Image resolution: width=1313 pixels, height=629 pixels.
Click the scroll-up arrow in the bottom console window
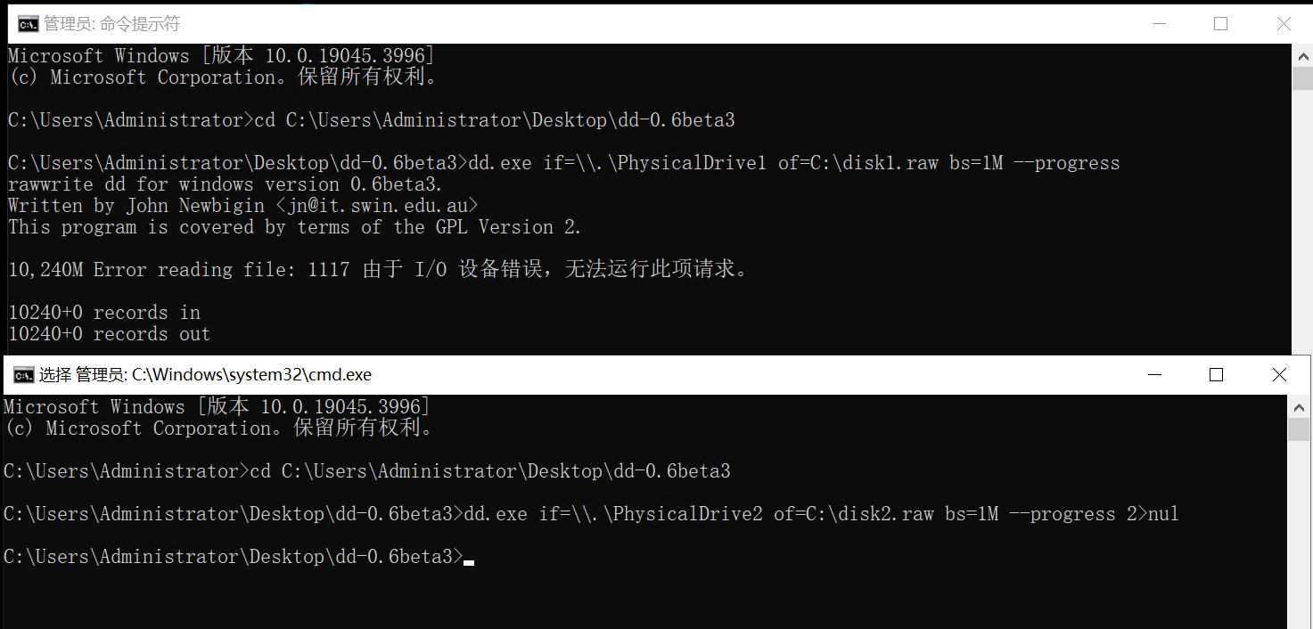tap(1298, 406)
